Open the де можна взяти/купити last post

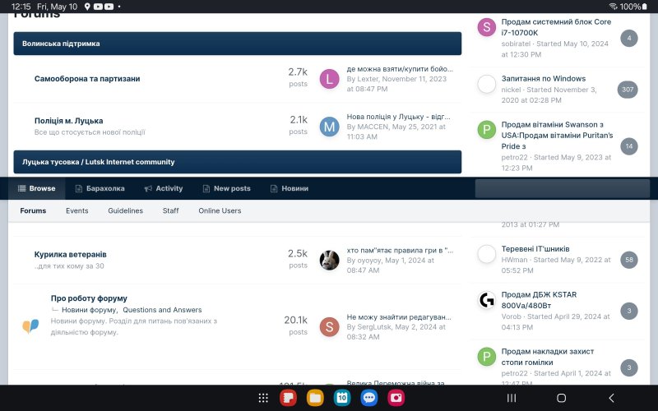pos(400,69)
